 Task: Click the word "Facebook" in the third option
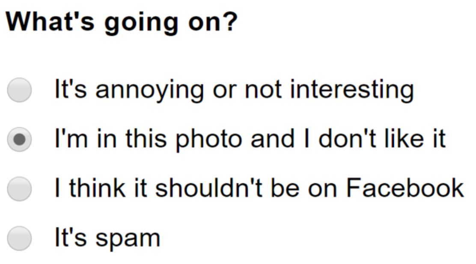click(405, 188)
